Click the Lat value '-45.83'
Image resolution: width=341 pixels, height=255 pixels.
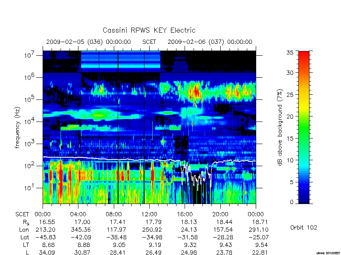(x=45, y=238)
